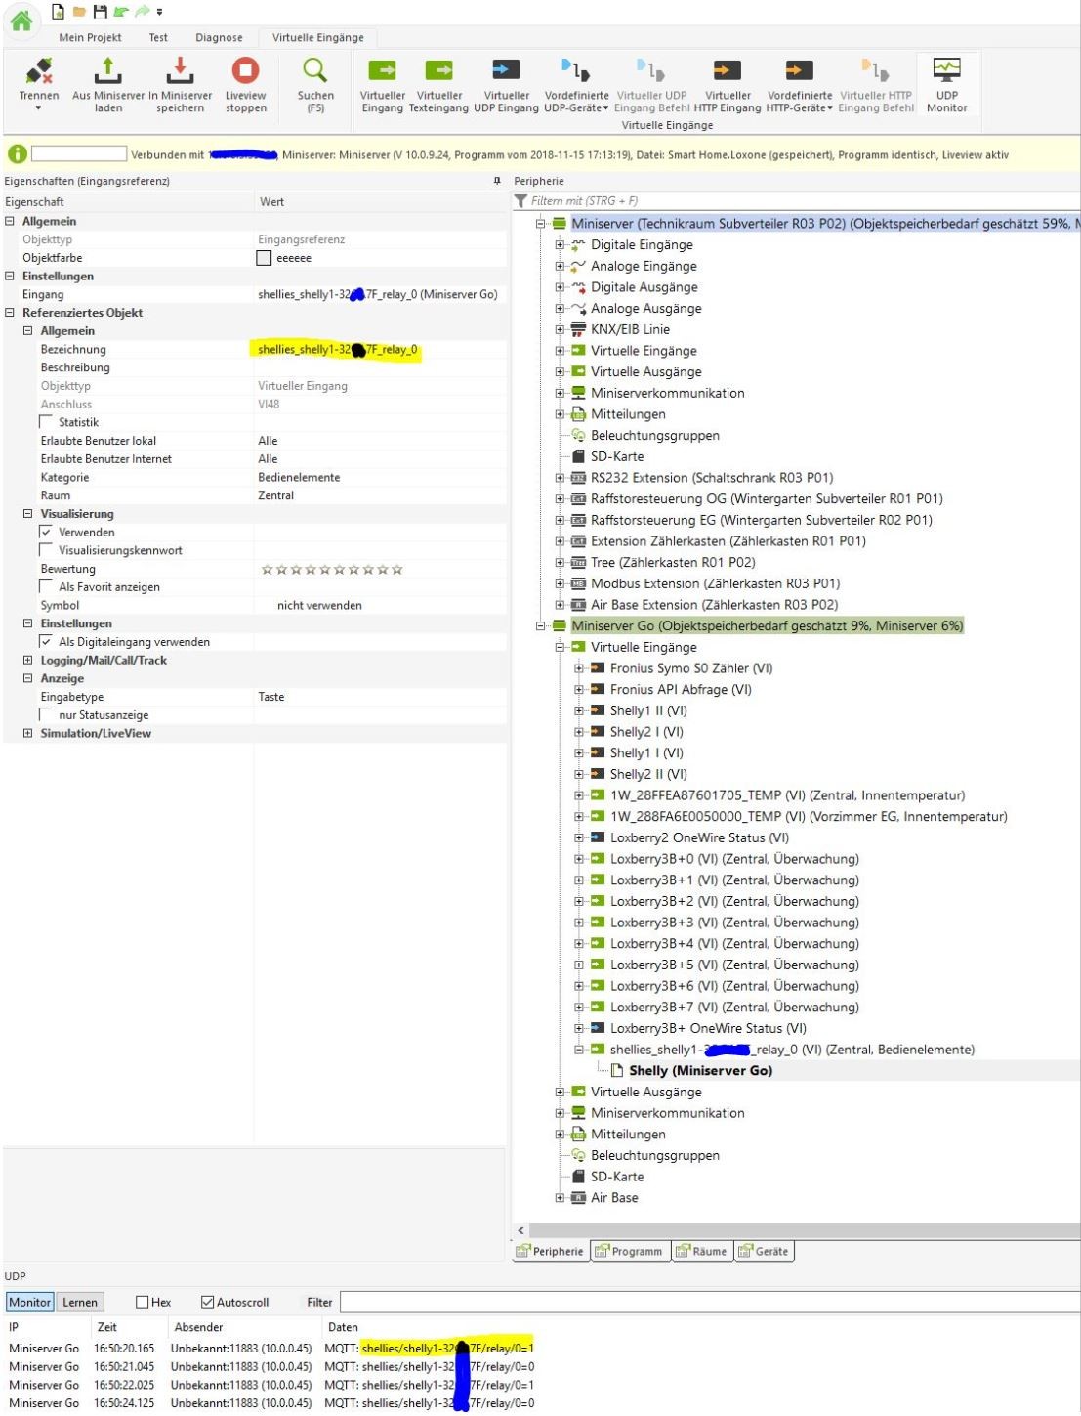Enable nur Statusanzeige checkbox
Viewport: 1081px width, 1416px height.
point(46,715)
